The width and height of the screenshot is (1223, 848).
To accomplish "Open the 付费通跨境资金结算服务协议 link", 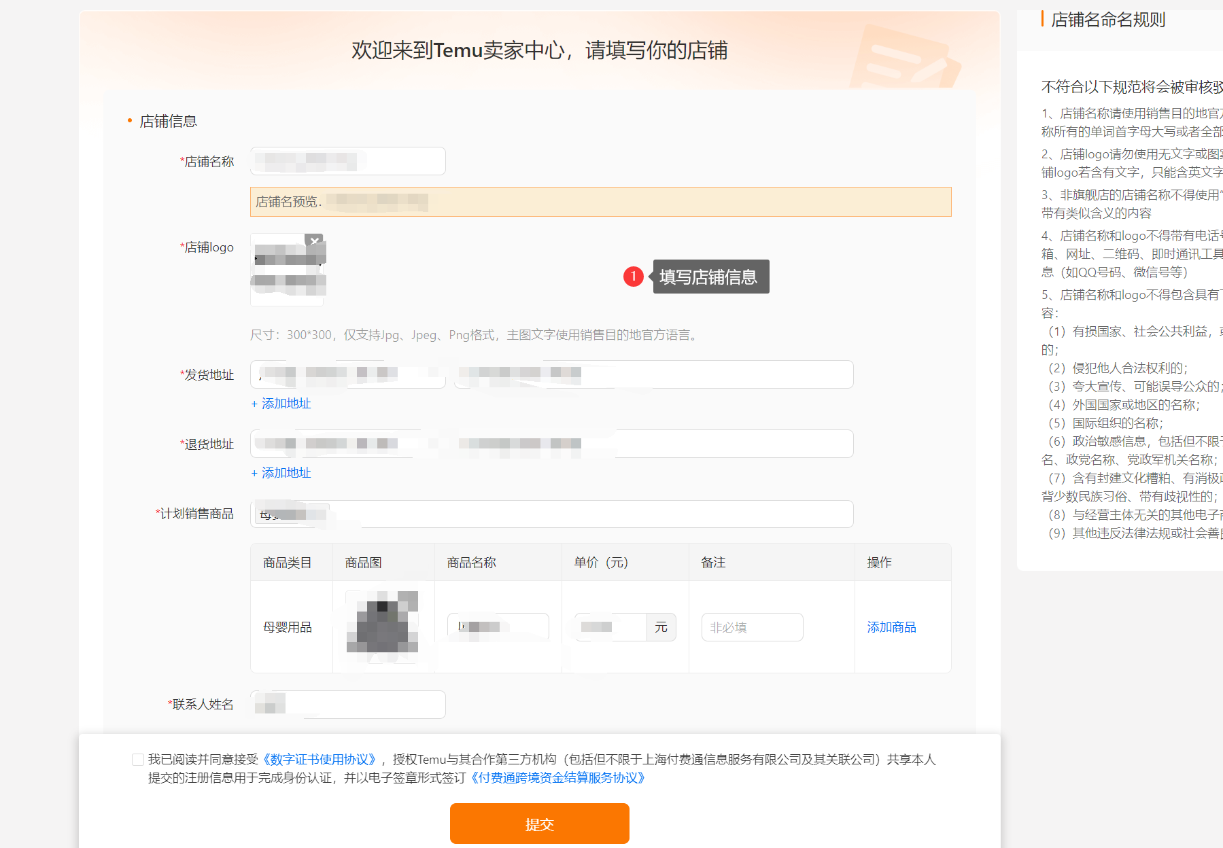I will pyautogui.click(x=558, y=778).
